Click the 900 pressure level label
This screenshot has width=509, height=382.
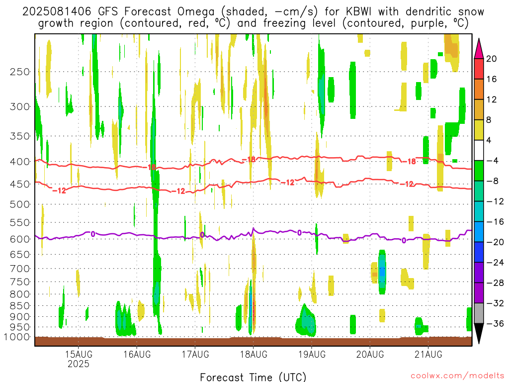click(x=20, y=317)
